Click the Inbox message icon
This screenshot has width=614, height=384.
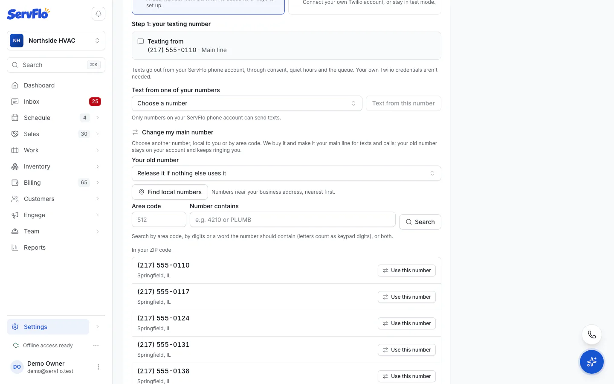(15, 102)
